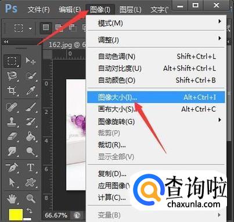
Task: Swap foreground and background colors
Action: point(29,210)
